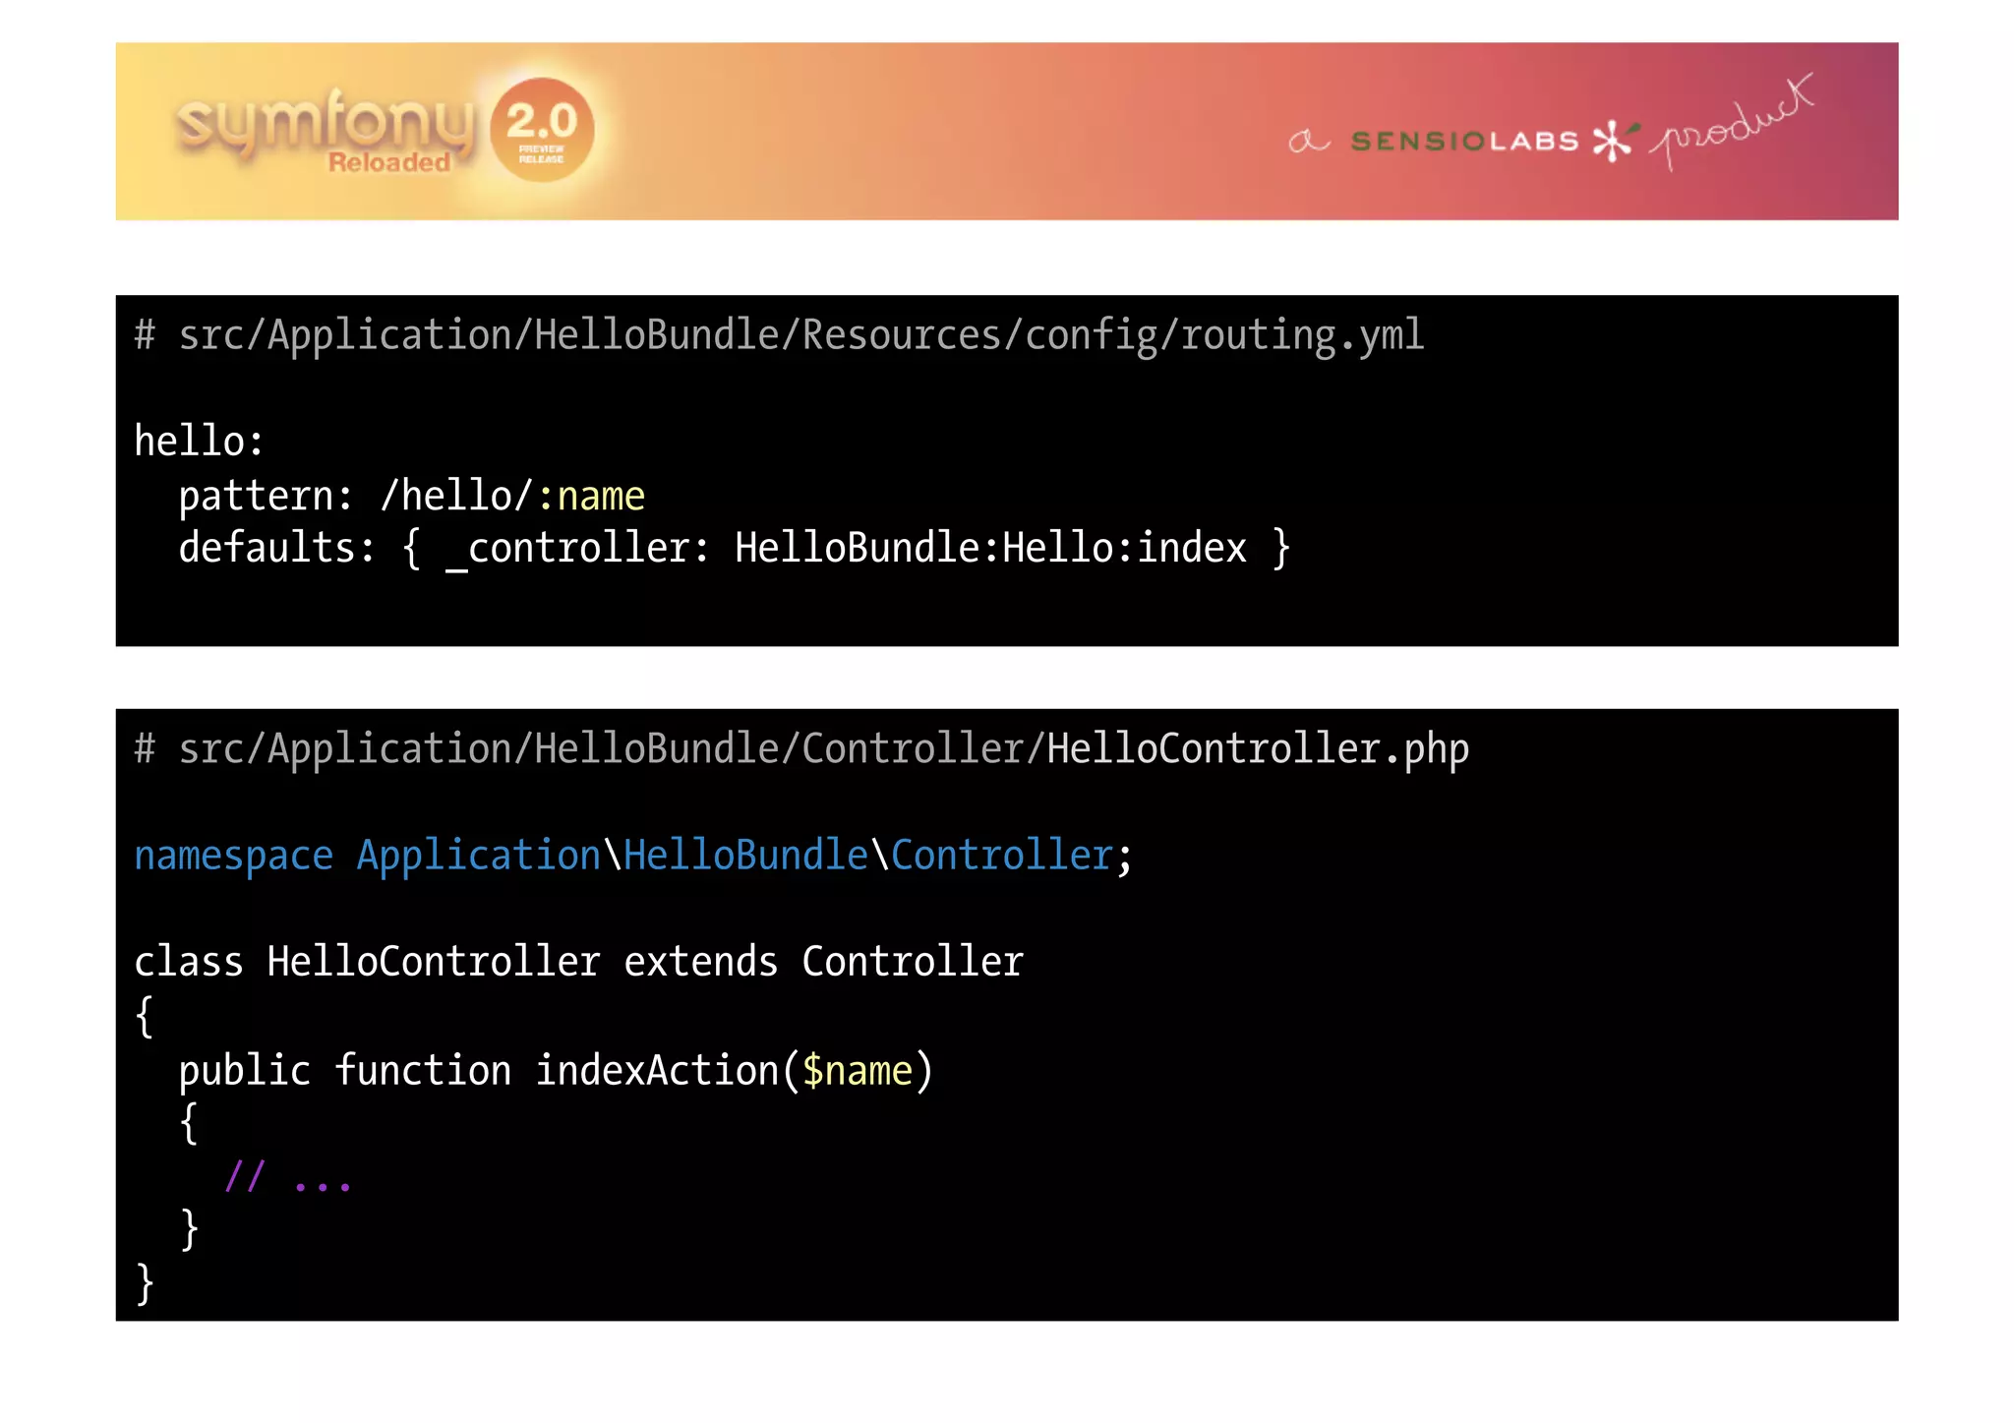The width and height of the screenshot is (2014, 1423).
Task: Click the yellow '$name' parameter
Action: click(858, 1071)
